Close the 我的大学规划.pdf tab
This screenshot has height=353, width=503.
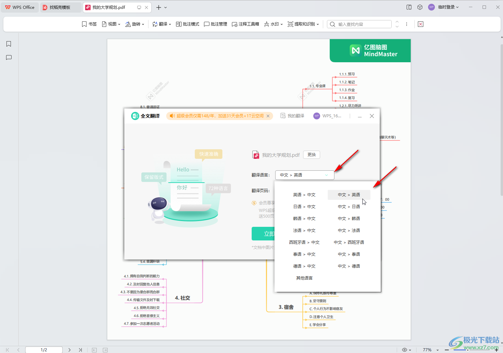146,7
